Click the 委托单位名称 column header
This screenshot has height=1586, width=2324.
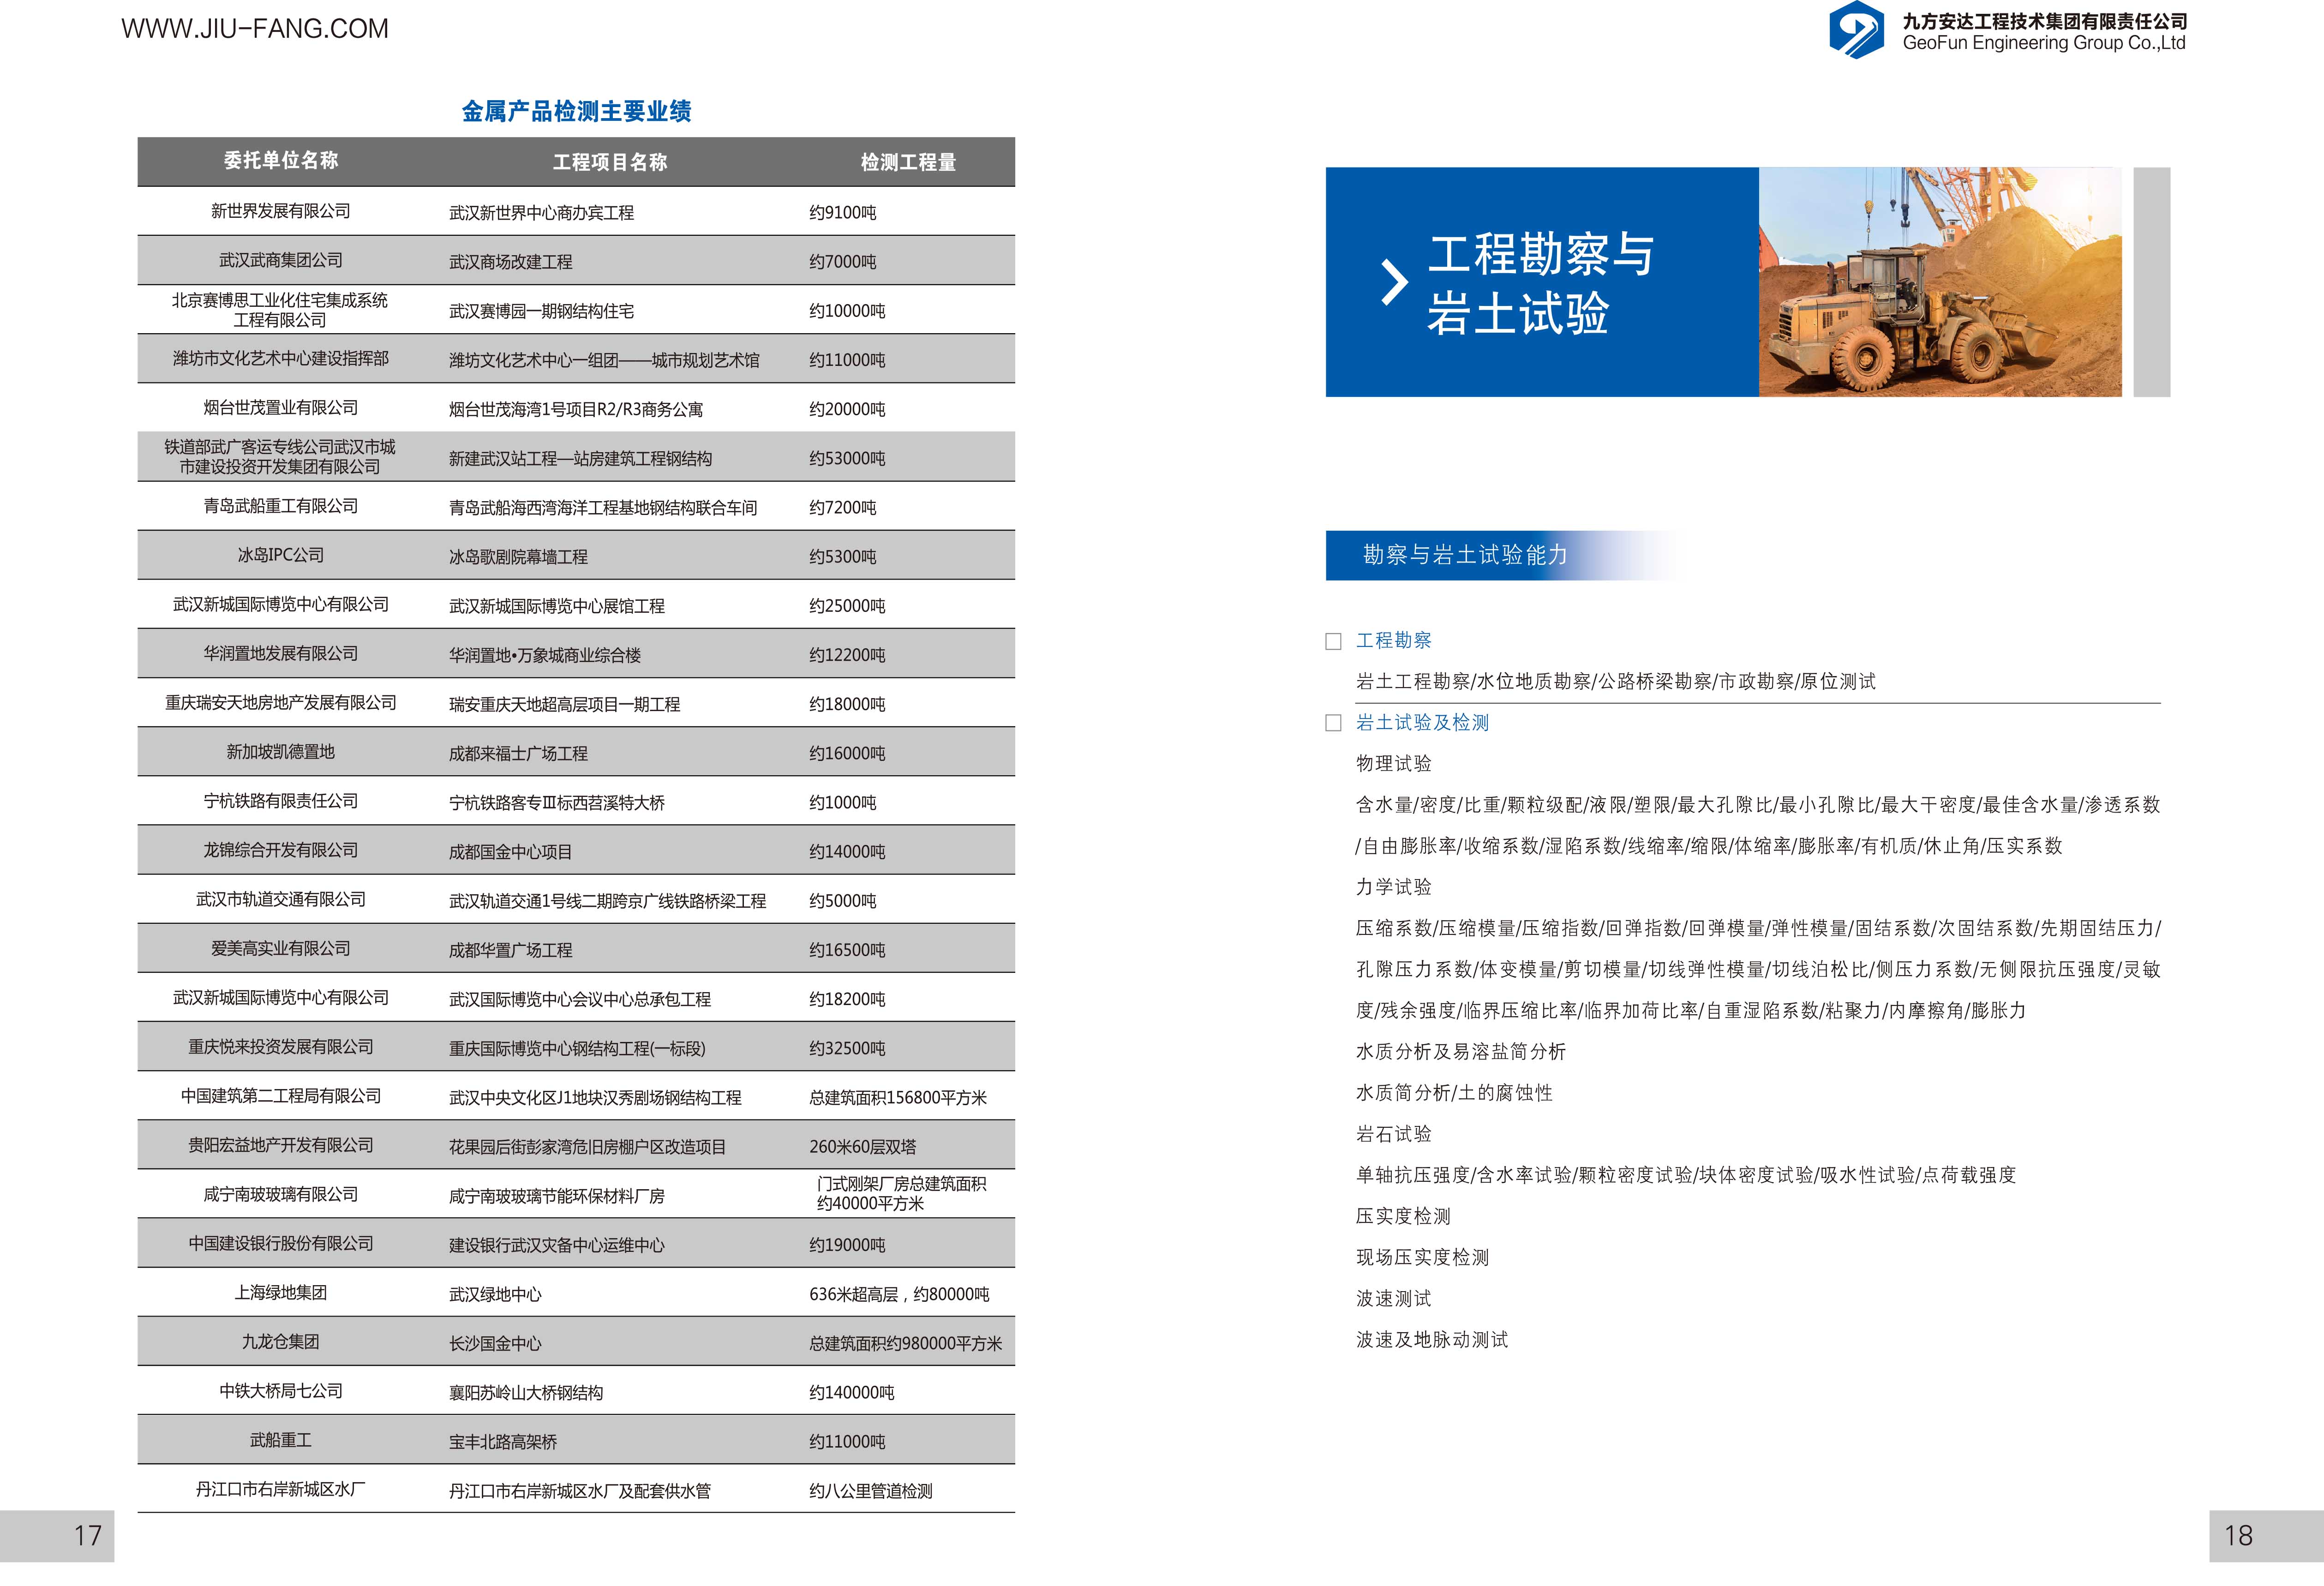click(281, 161)
